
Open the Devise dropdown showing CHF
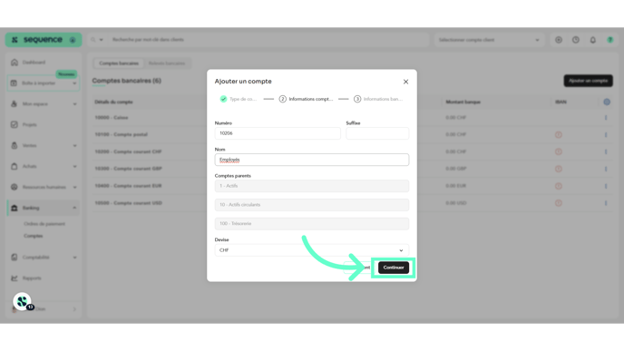click(x=312, y=250)
